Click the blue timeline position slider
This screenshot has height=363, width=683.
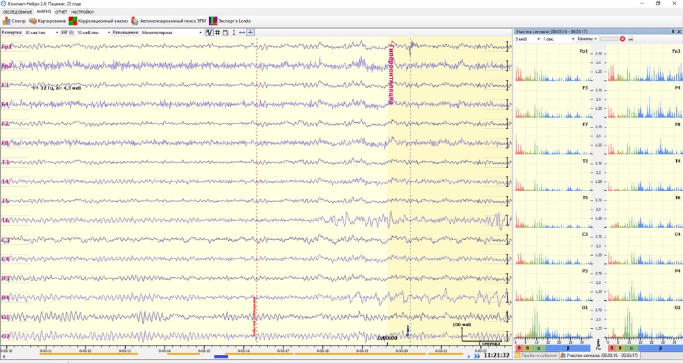tap(221, 356)
